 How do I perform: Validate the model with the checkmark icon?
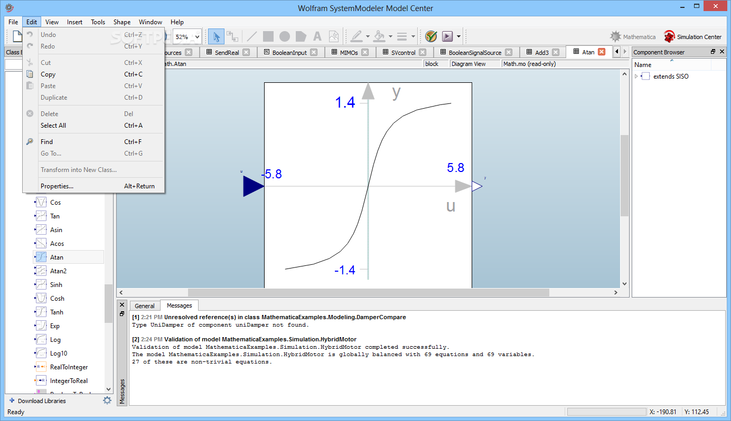pyautogui.click(x=431, y=36)
